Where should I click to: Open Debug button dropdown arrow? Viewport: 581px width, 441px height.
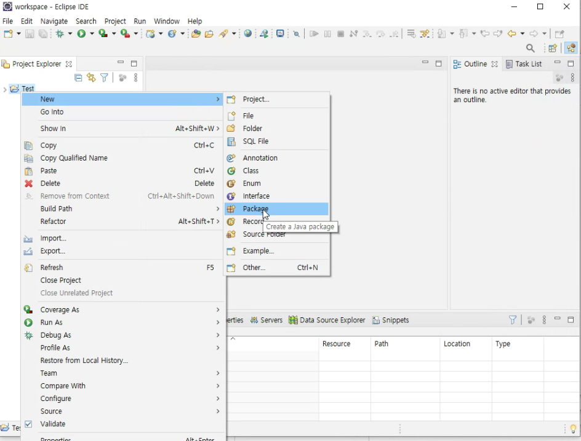pos(70,34)
